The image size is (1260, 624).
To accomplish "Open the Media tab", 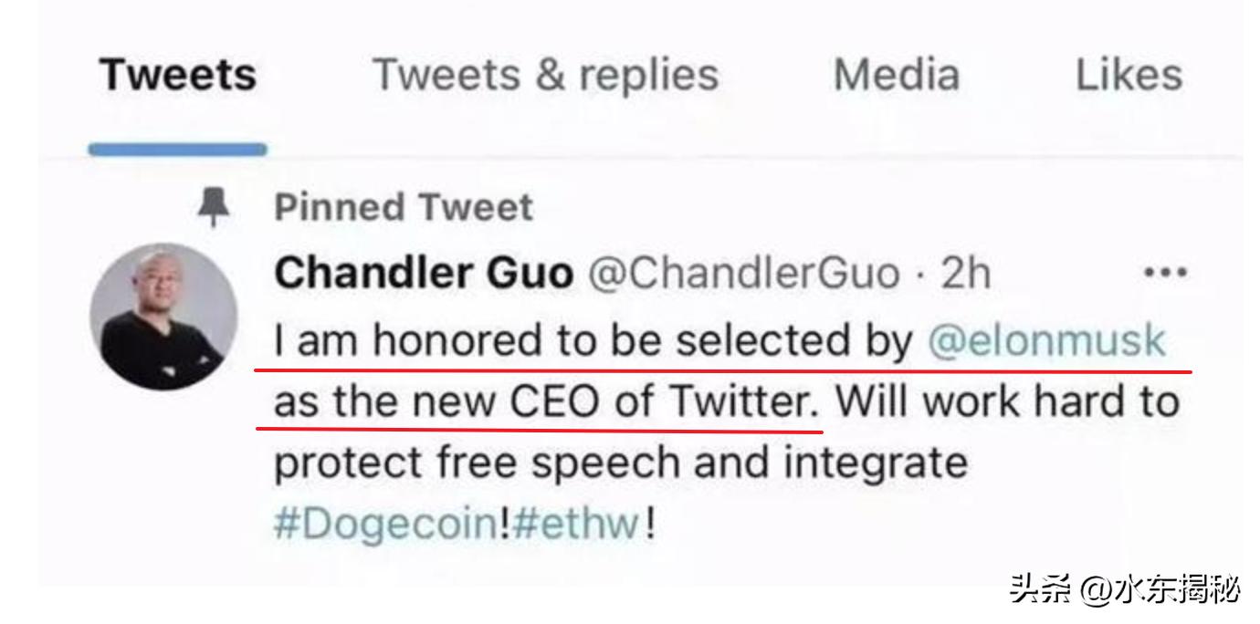I will (x=896, y=75).
